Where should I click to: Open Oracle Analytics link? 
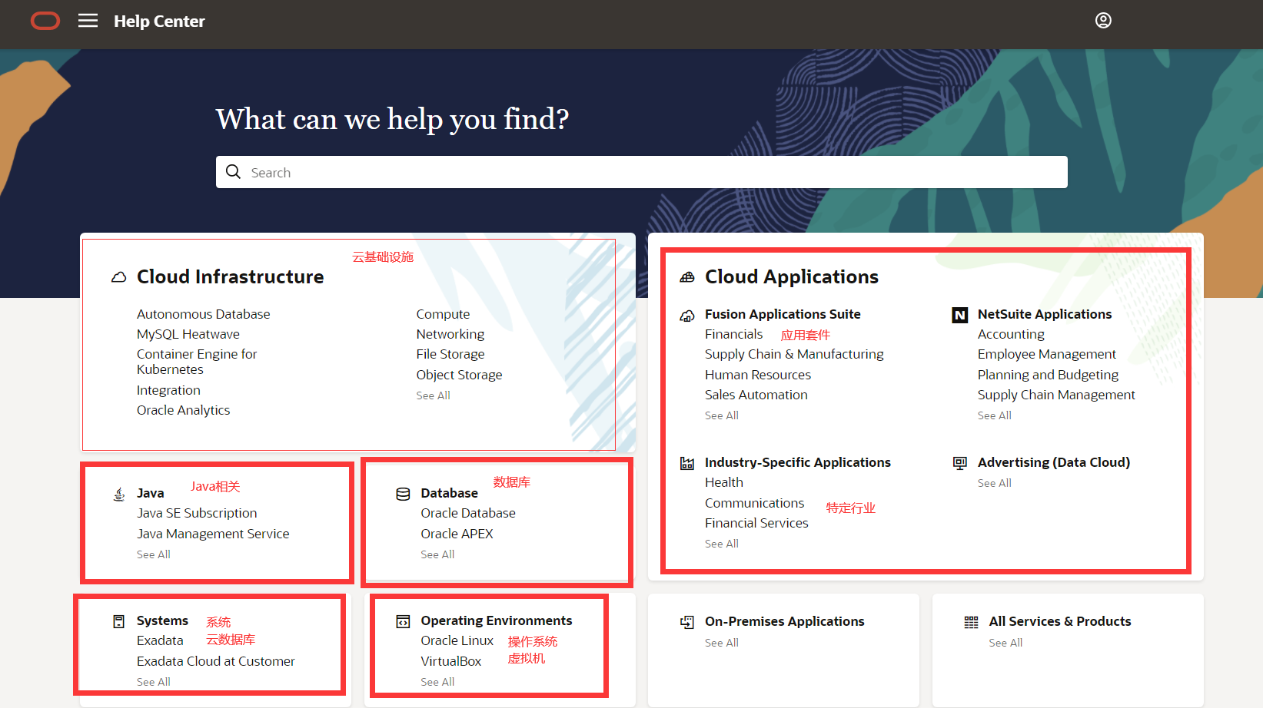pyautogui.click(x=183, y=410)
